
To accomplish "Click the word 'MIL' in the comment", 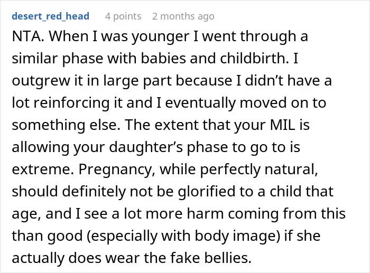I will click(282, 125).
